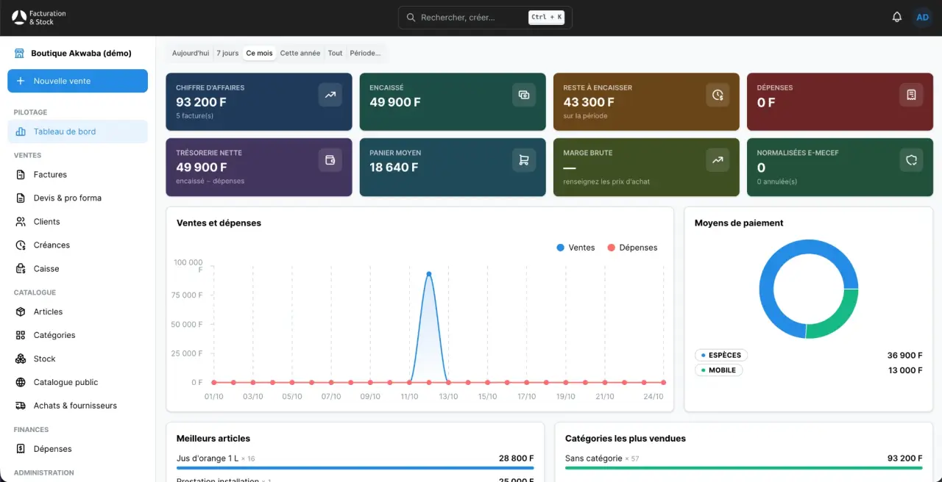Open the AD user avatar menu

922,17
